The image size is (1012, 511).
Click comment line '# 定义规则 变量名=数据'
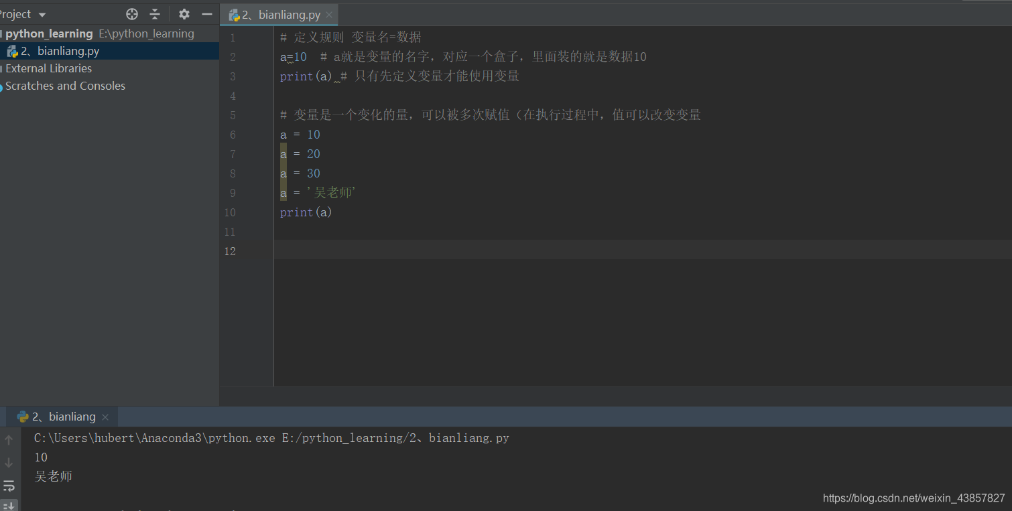tap(351, 38)
